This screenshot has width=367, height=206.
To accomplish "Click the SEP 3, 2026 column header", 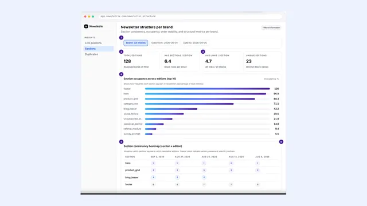I will coord(158,157).
